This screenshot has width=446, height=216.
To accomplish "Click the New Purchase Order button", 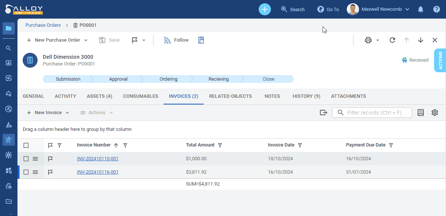I will [x=54, y=40].
